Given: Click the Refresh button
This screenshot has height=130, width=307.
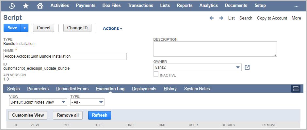Looking at the screenshot, I should (x=100, y=115).
